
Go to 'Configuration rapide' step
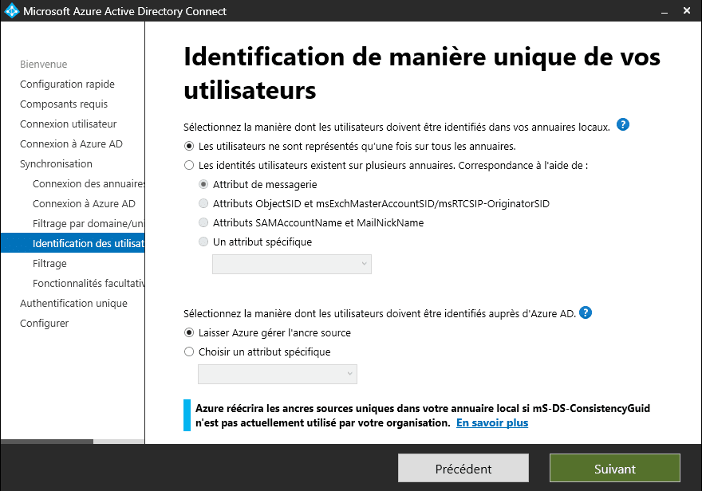click(x=67, y=84)
